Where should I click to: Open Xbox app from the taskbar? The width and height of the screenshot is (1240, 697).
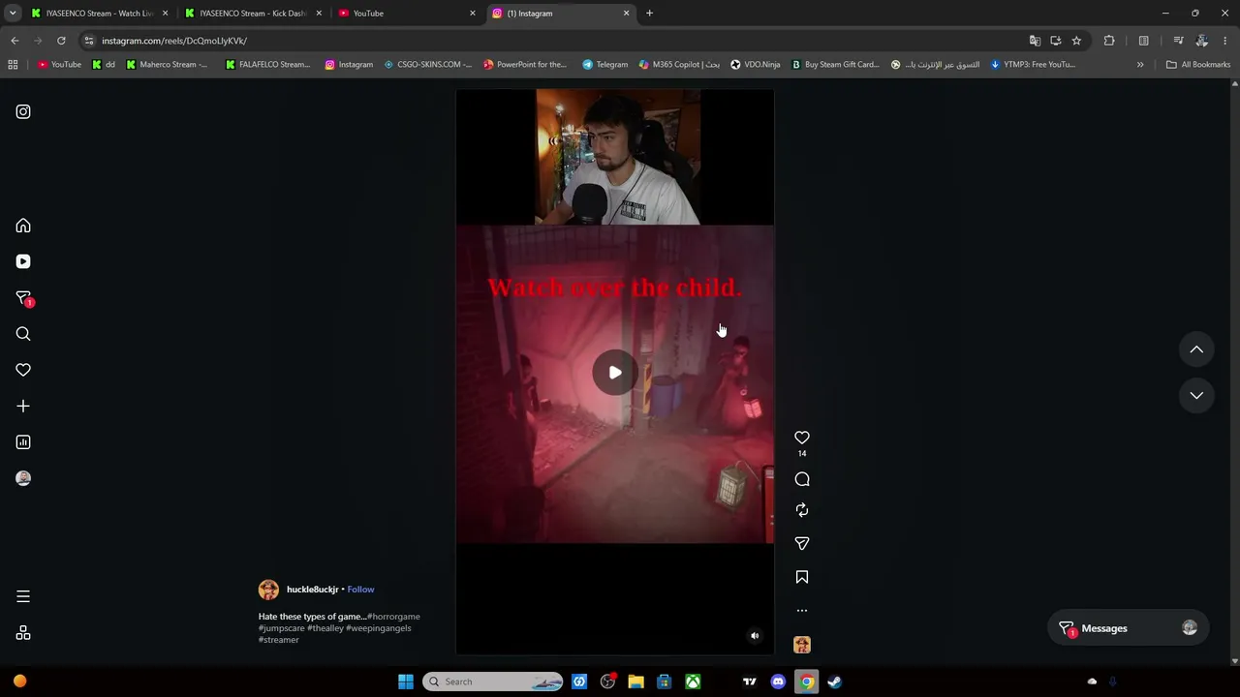point(693,682)
